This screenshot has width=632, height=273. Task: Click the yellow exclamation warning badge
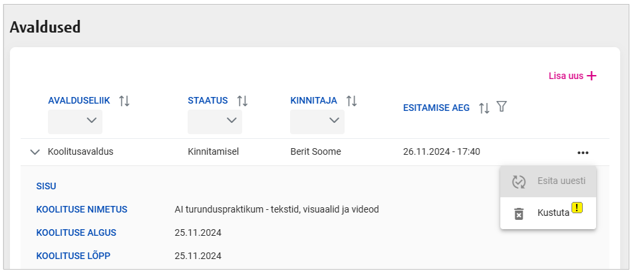577,208
